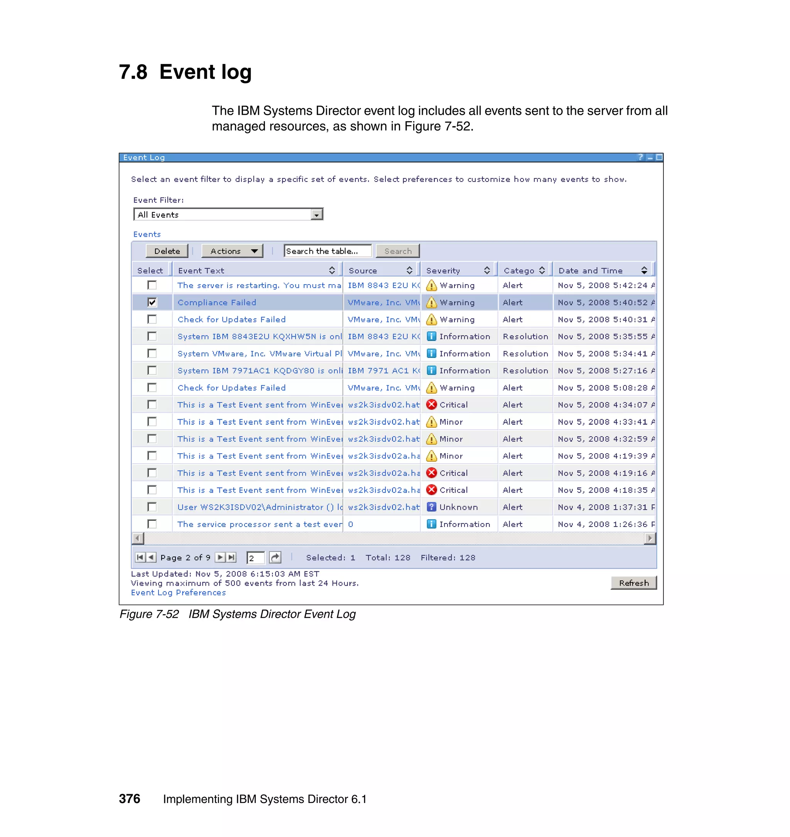The height and width of the screenshot is (837, 790).
Task: Check the server is restarting event row
Action: [152, 285]
